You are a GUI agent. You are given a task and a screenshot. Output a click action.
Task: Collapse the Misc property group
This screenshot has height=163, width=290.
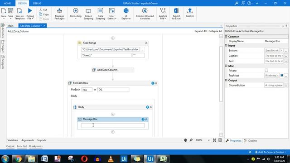(226, 66)
